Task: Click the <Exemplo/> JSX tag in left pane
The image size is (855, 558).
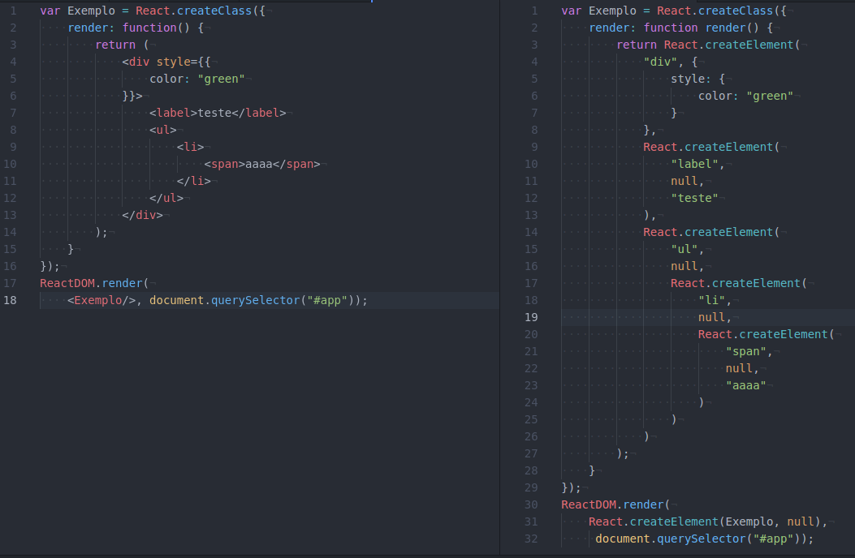Action: 101,300
